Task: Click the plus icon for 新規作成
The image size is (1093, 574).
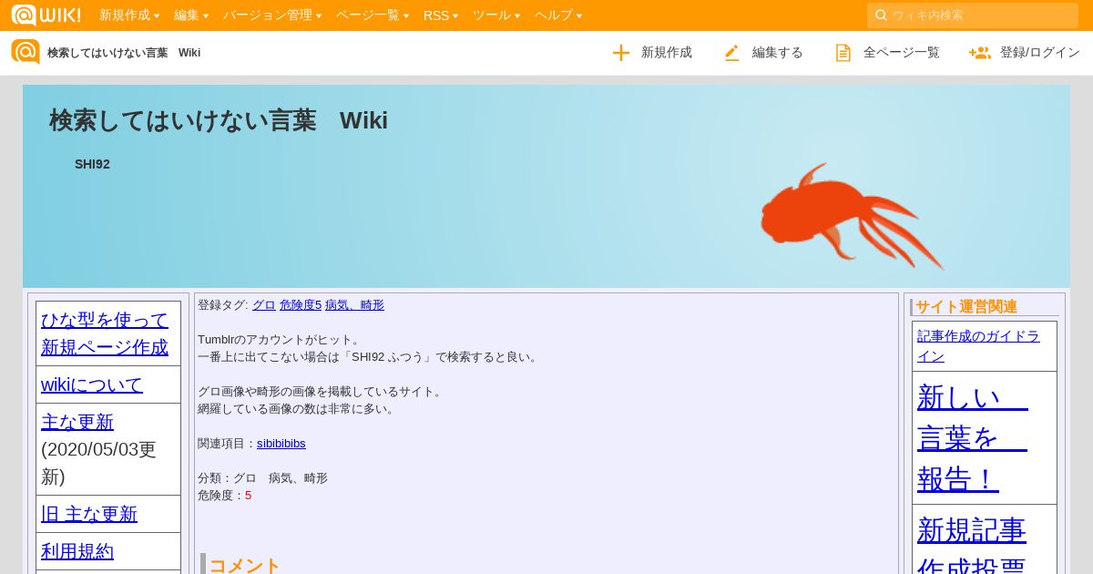Action: tap(621, 53)
